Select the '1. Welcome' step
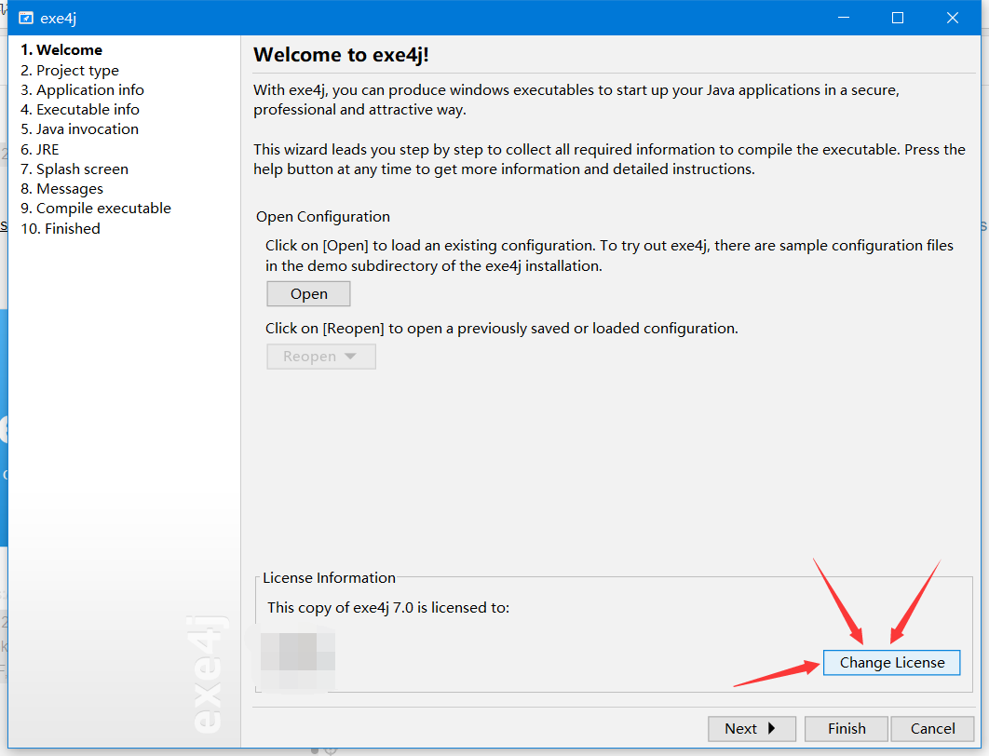The height and width of the screenshot is (756, 989). click(61, 50)
